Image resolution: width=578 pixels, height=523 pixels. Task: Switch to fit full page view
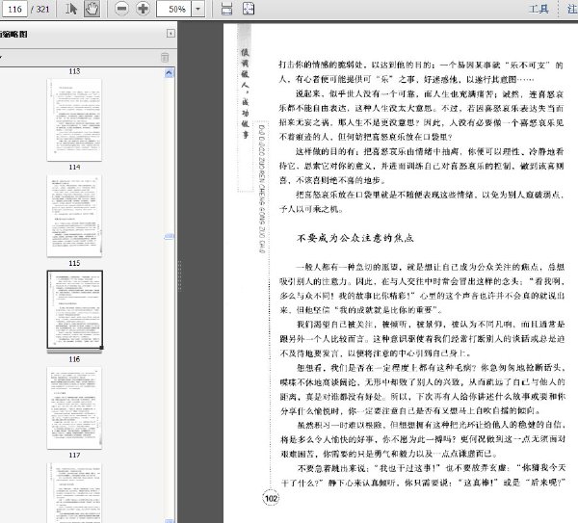tap(249, 9)
